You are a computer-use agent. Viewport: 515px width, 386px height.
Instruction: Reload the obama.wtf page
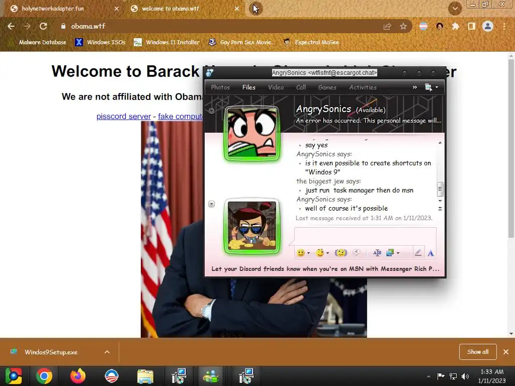[43, 26]
